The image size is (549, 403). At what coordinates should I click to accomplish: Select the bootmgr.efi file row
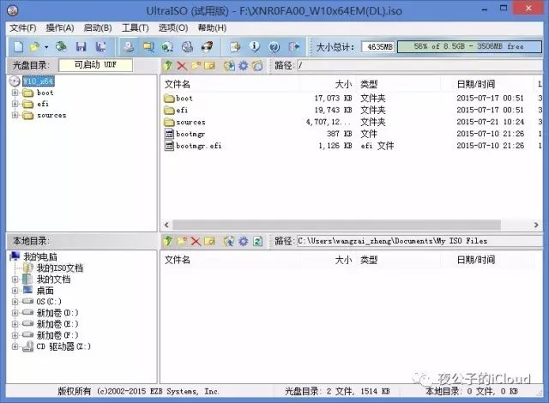tap(352, 146)
